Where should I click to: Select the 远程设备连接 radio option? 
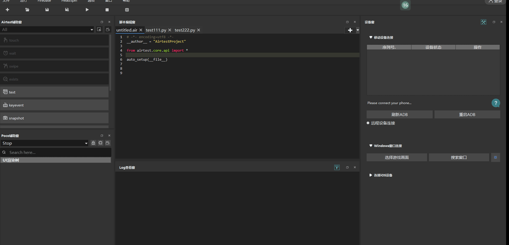[368, 123]
